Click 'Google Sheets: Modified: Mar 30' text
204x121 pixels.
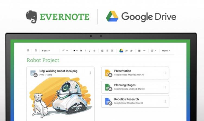129,89
